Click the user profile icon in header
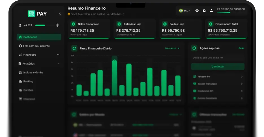Screen dimensions: 264x137 (211, 11)
